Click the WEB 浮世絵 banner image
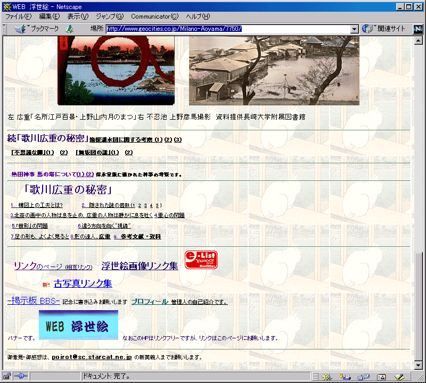The height and width of the screenshot is (383, 426). (78, 325)
